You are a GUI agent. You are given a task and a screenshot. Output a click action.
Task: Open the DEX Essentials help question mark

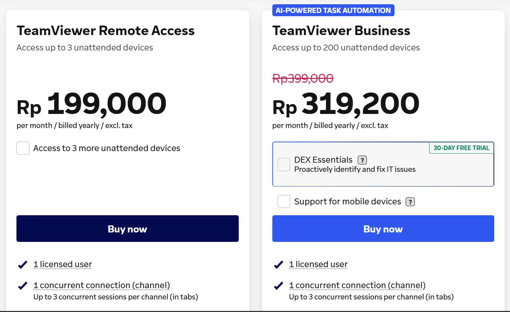click(362, 160)
